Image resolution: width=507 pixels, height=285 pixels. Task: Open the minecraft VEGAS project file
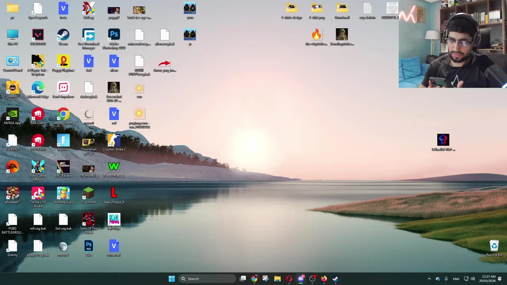pos(114,249)
